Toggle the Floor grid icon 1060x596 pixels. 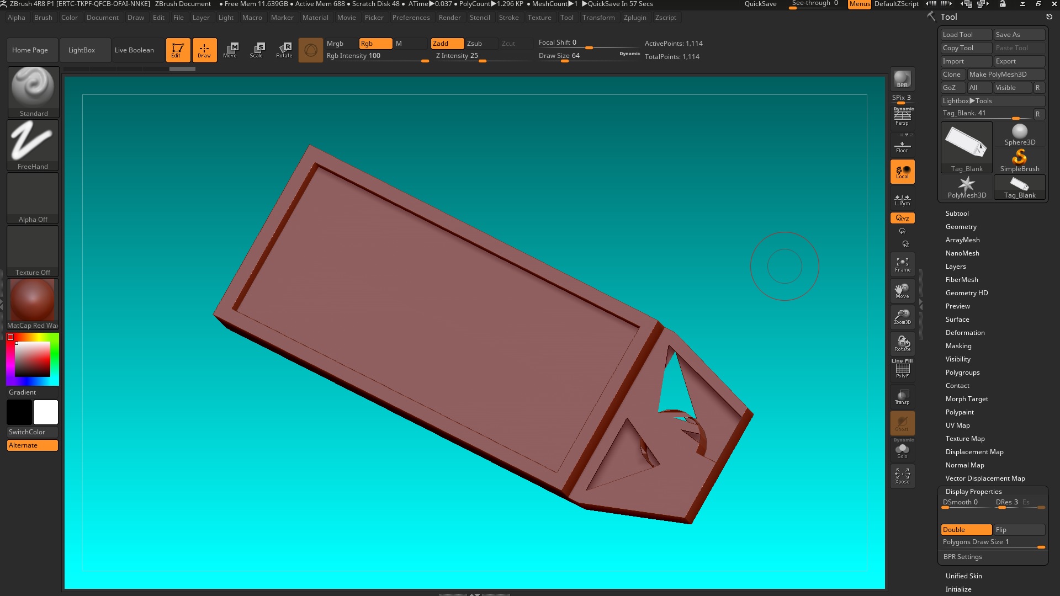[902, 144]
